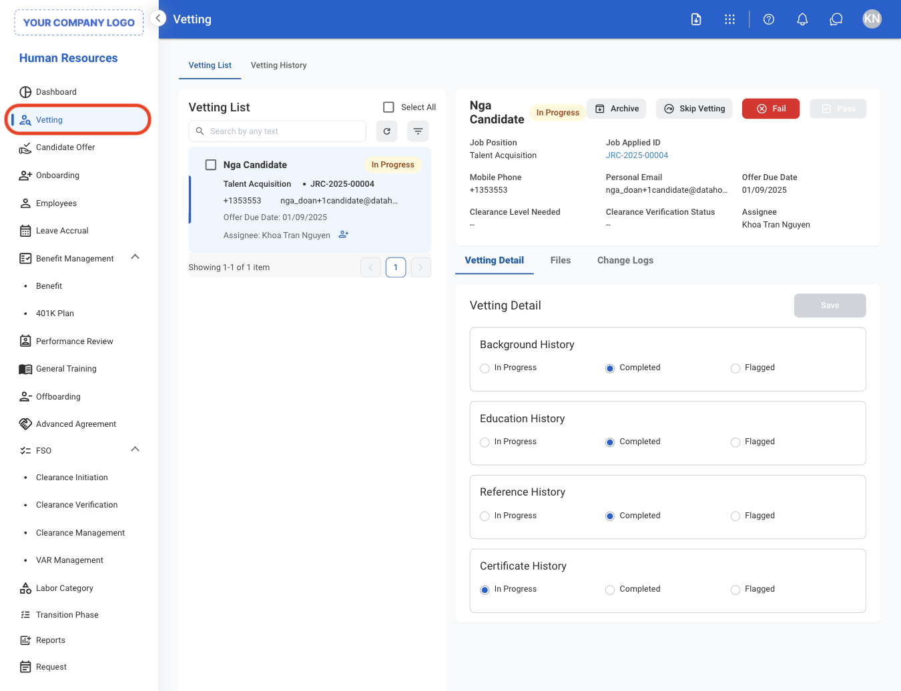Viewport: 901px width, 691px height.
Task: Switch to the Vetting List tab
Action: (210, 65)
